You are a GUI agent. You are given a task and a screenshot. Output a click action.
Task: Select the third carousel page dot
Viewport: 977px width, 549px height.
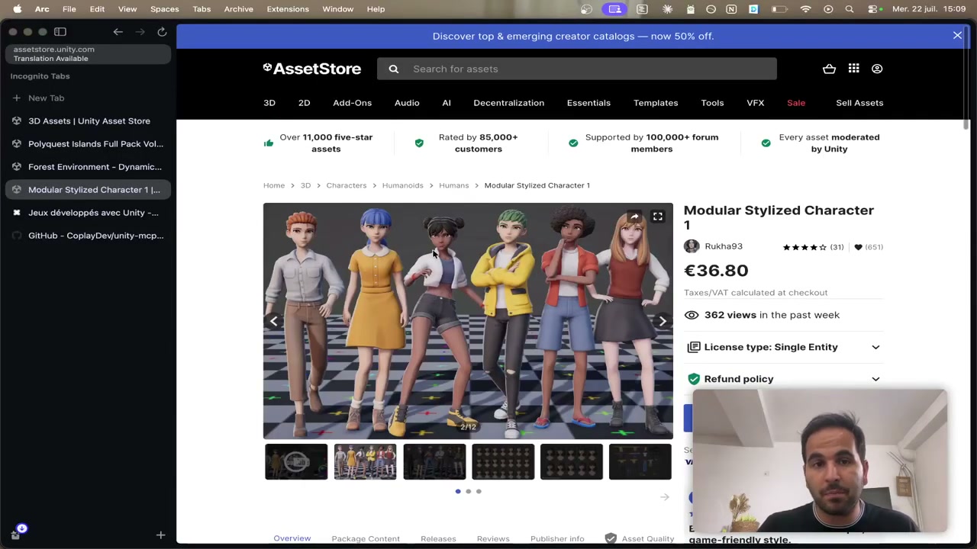[479, 491]
